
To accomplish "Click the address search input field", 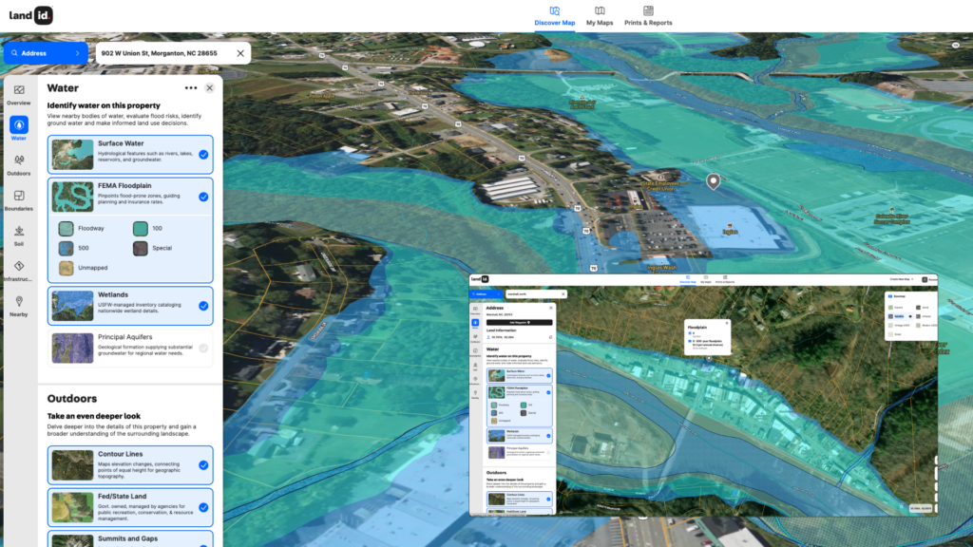I will point(162,54).
